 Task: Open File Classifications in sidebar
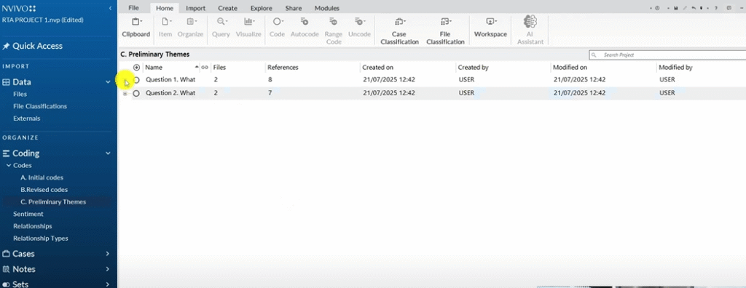(40, 106)
